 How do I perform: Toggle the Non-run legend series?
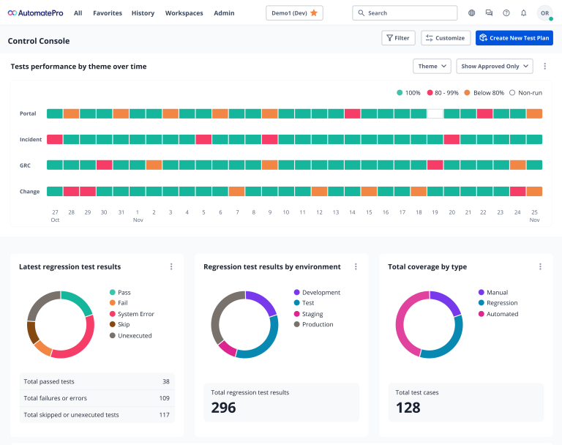(x=525, y=93)
